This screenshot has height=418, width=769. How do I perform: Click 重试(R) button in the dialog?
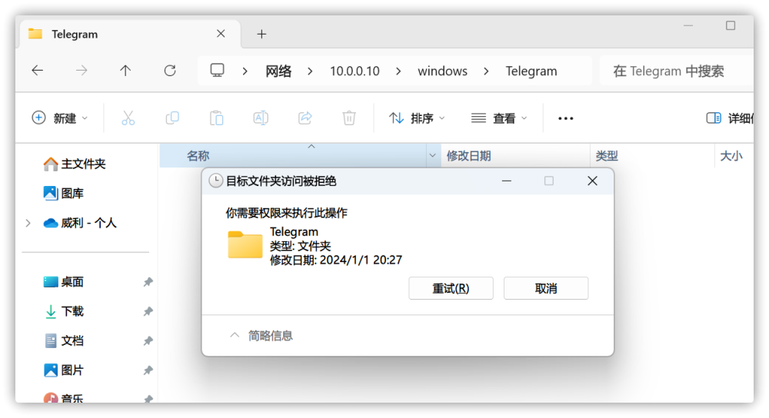(x=451, y=288)
